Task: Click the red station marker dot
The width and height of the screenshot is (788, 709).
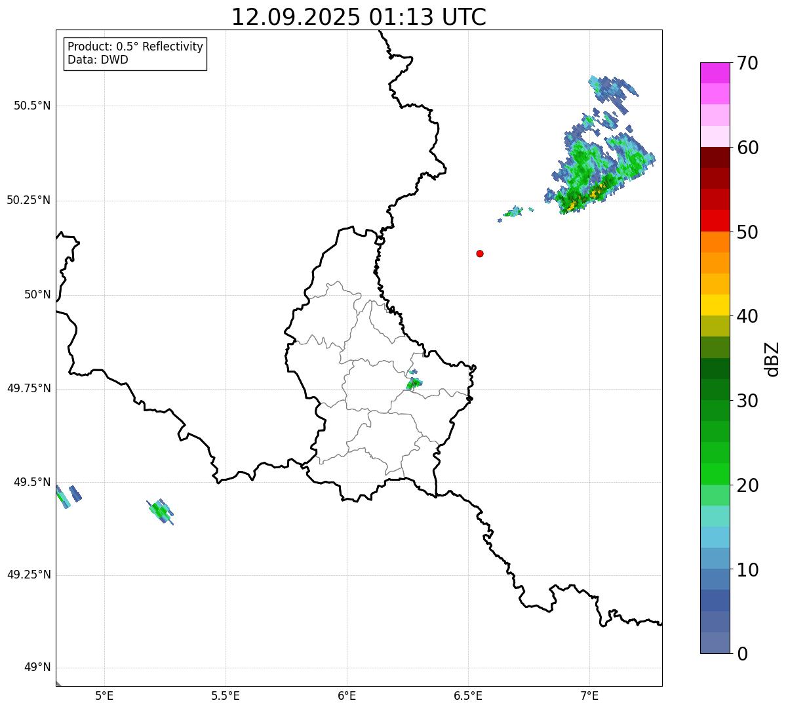Action: [x=480, y=254]
